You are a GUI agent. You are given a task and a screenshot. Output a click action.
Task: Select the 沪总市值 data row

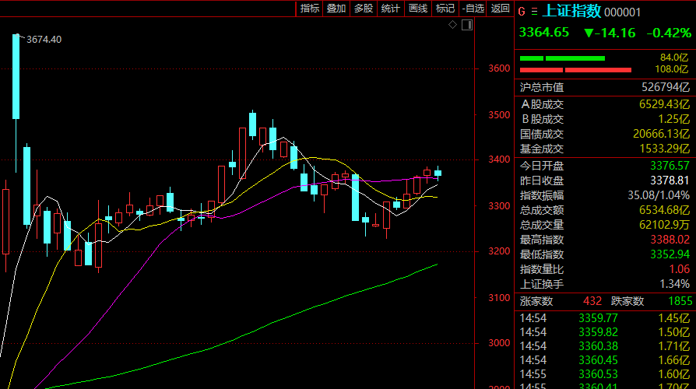click(x=605, y=87)
